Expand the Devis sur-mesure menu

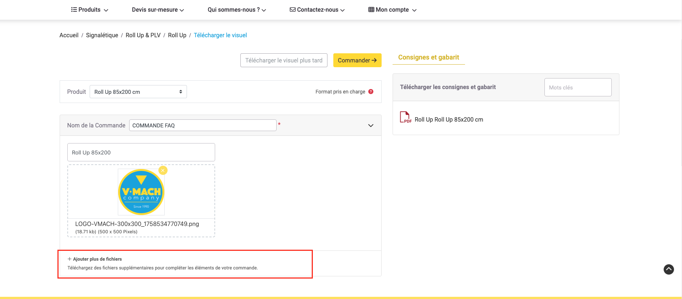pos(158,10)
